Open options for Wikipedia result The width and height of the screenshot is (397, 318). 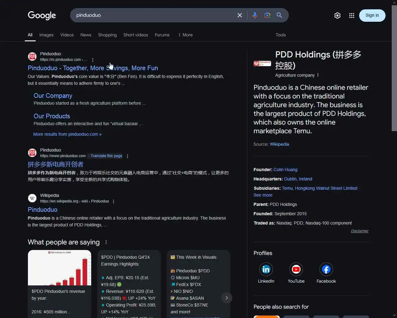click(114, 202)
